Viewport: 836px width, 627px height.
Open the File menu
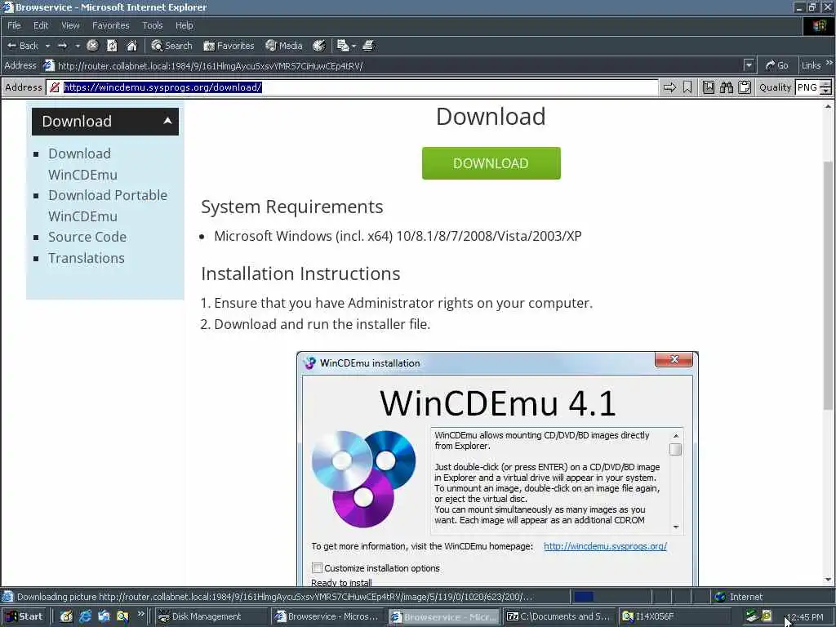click(x=14, y=25)
